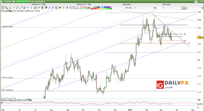Click the pin objects tool icon
204x111 pixels.
[46, 8]
